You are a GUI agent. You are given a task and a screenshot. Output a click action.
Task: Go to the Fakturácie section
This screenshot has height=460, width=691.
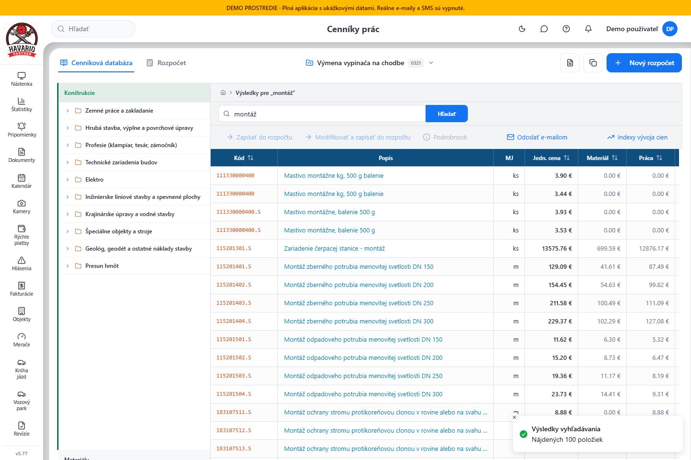22,289
